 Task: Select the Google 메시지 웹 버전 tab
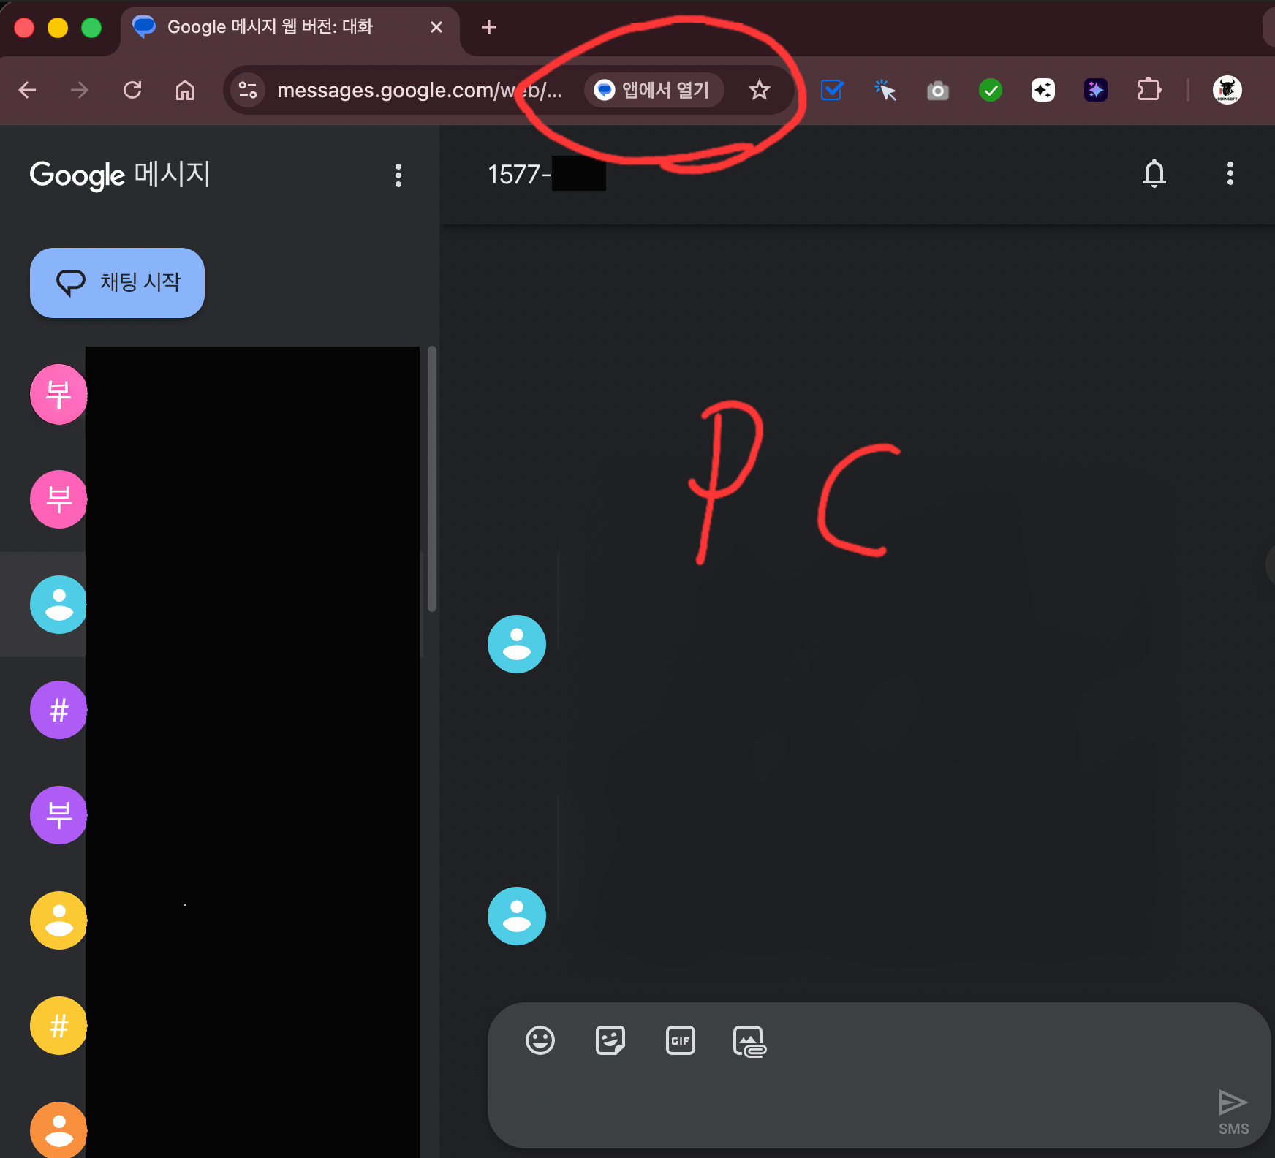tap(270, 27)
